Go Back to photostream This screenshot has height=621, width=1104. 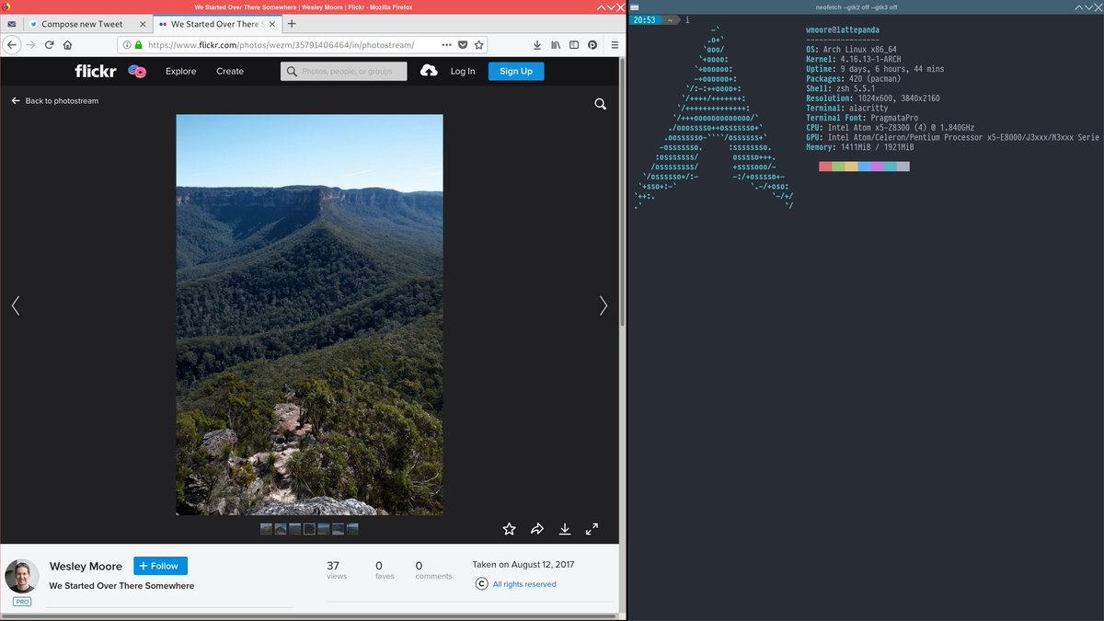point(55,101)
